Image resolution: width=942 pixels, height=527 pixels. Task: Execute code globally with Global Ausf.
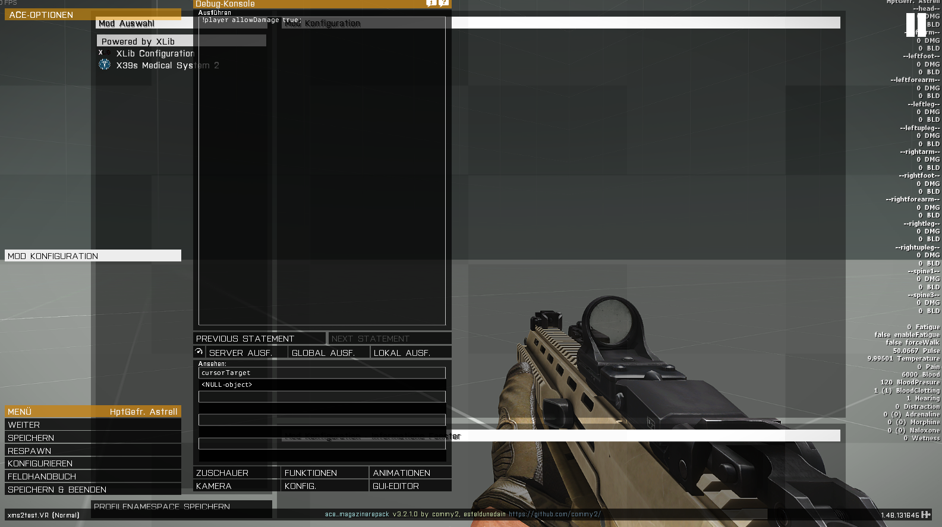pos(329,353)
